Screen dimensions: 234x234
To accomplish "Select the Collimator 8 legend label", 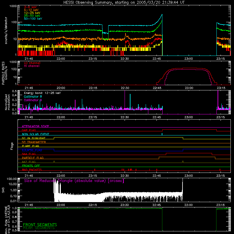I will [x=33, y=97].
